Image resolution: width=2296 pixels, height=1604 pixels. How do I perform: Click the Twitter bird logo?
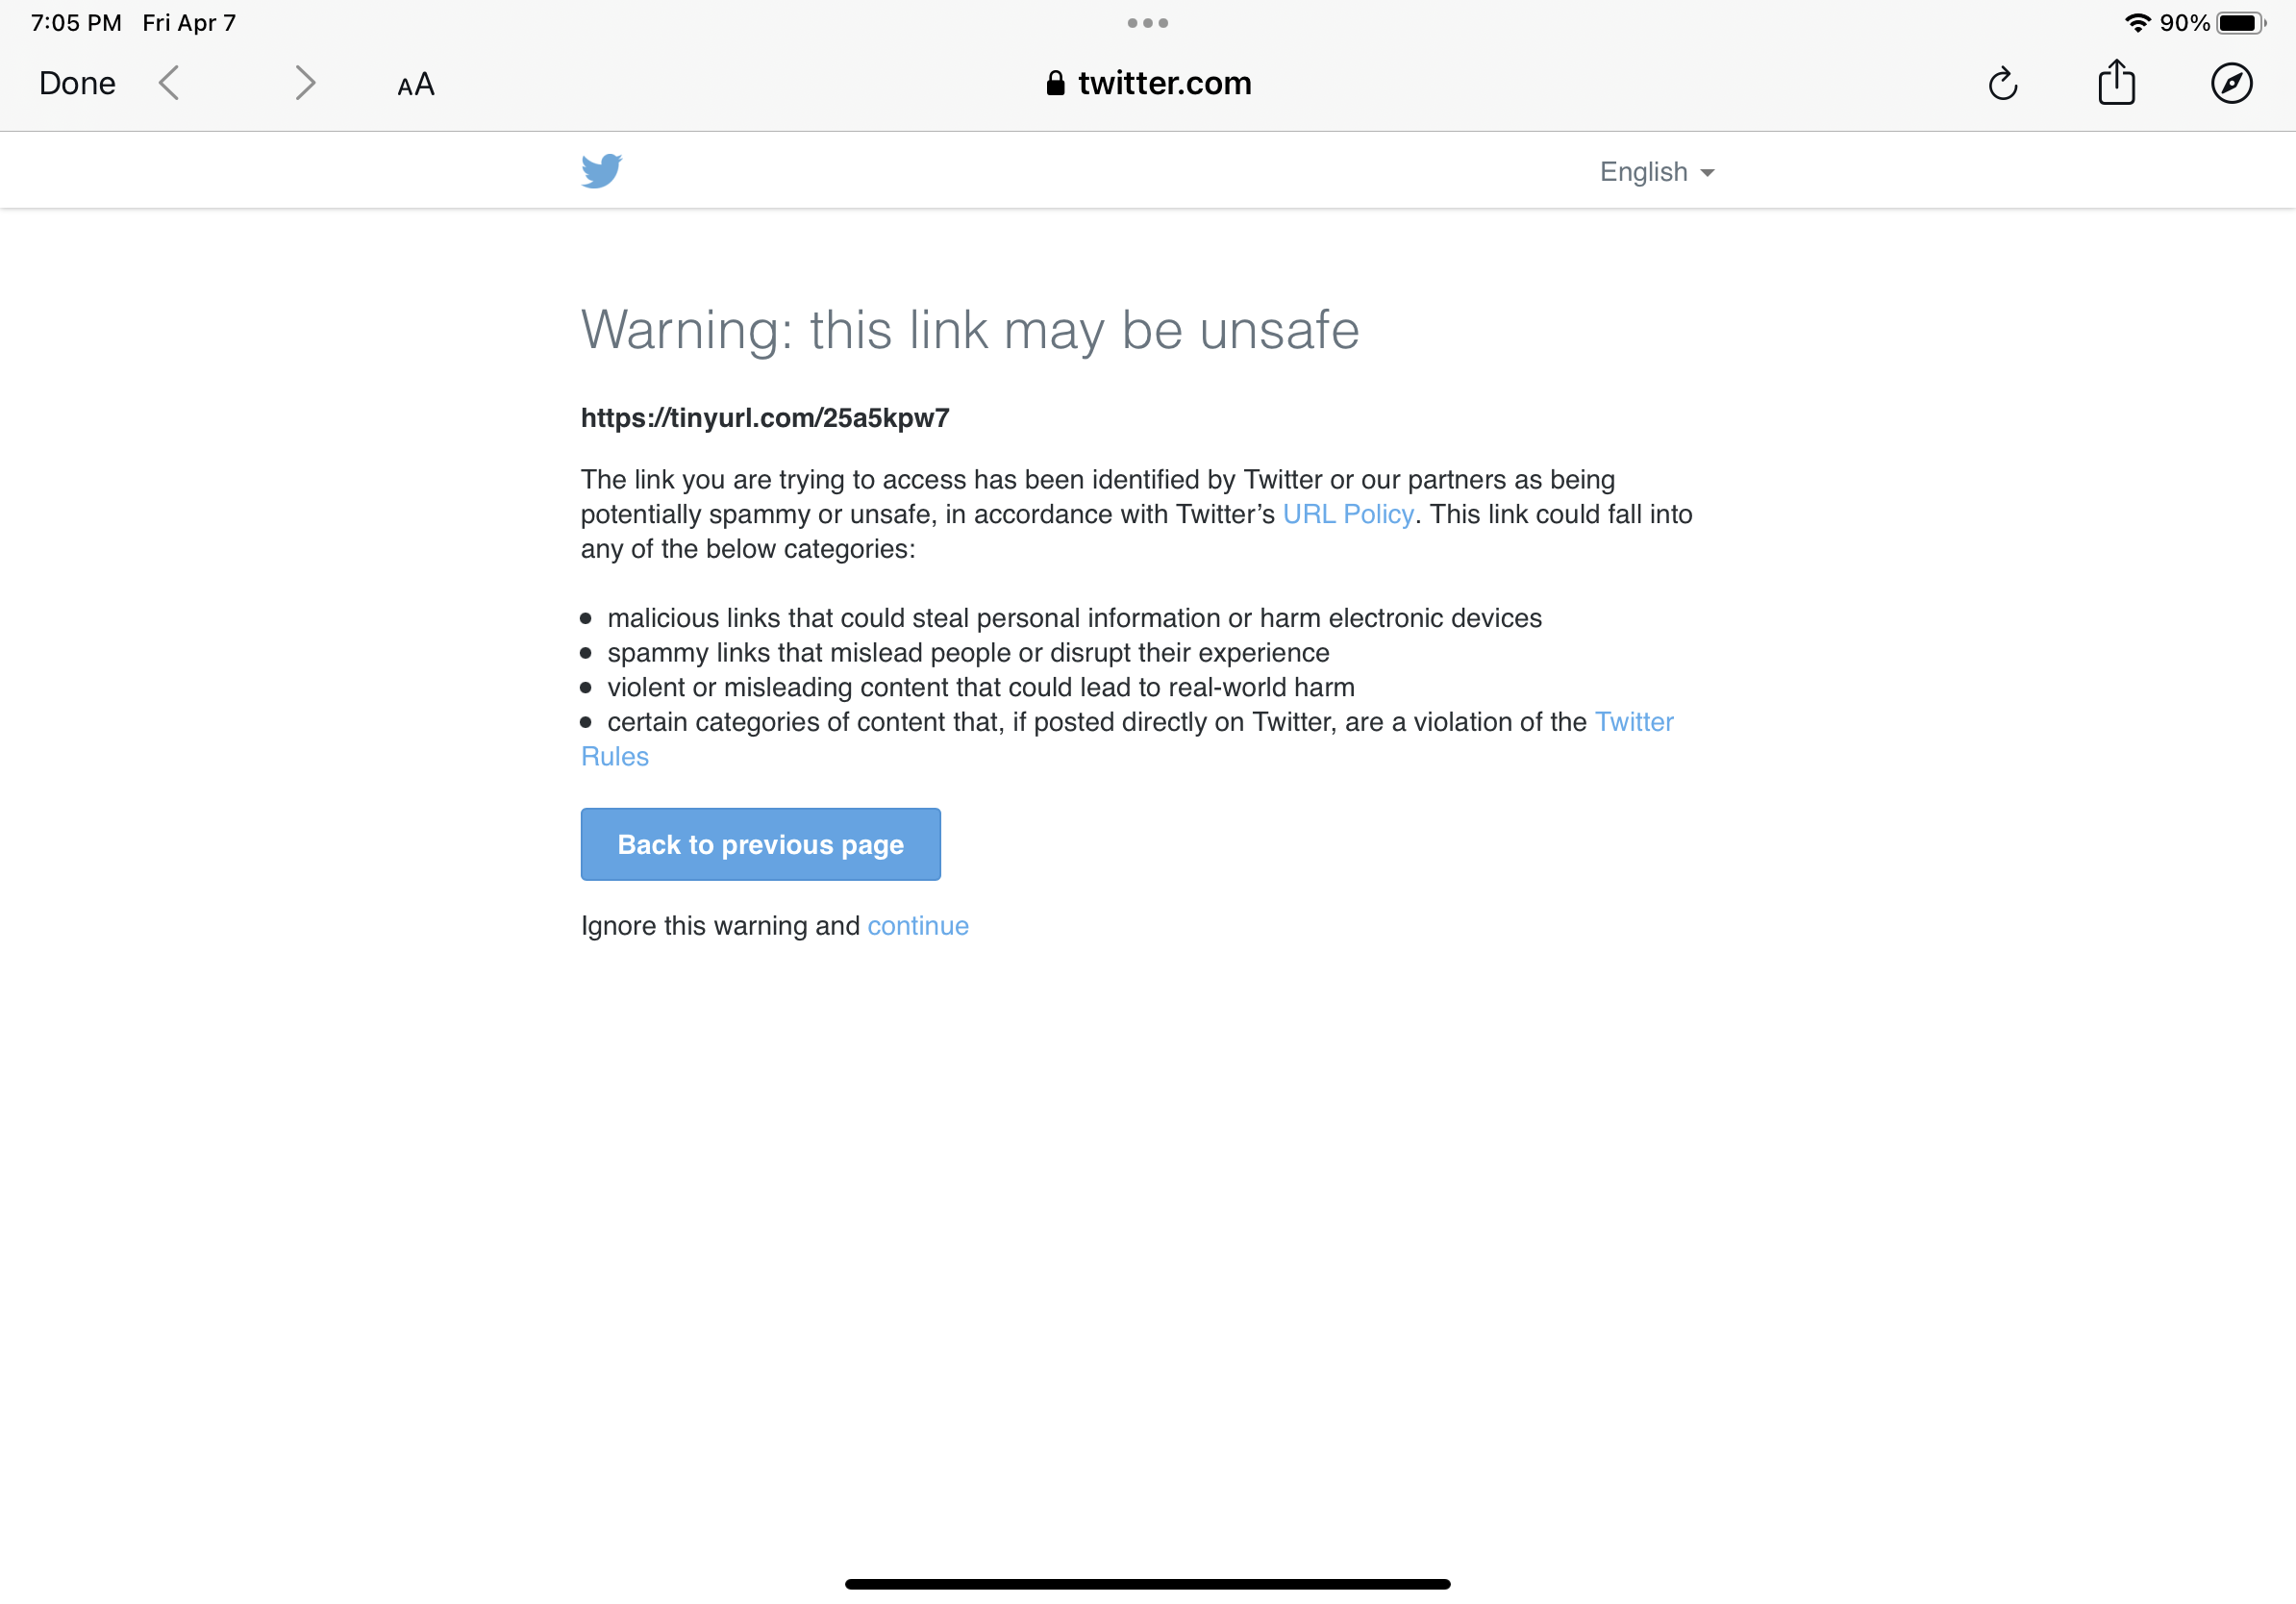click(602, 171)
